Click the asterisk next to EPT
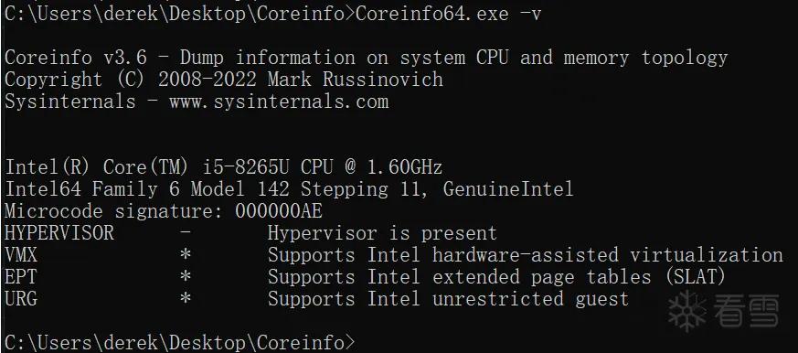798x353 pixels. [186, 276]
